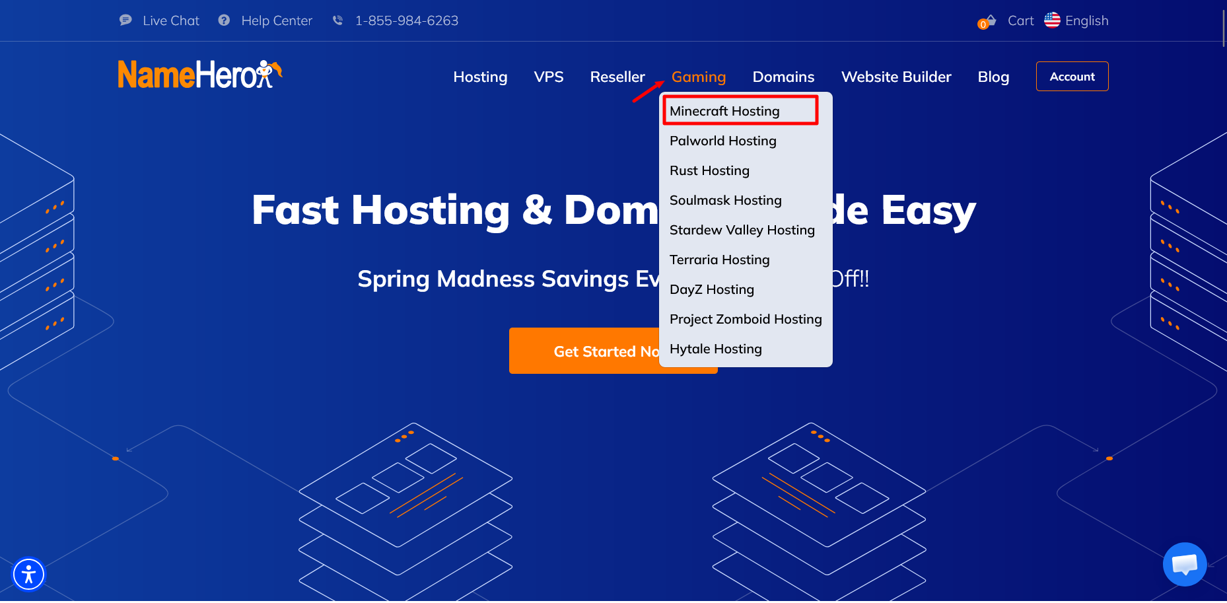Click phone number 1-855-984-6263

tap(407, 20)
